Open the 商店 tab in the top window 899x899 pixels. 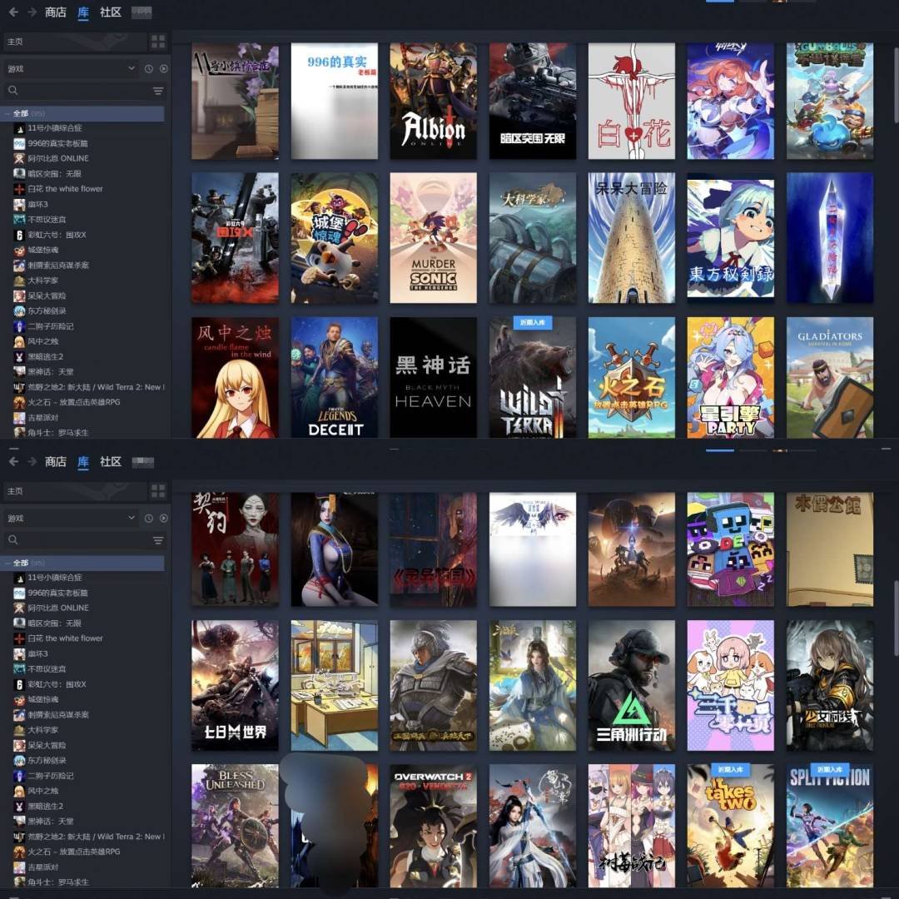[56, 12]
